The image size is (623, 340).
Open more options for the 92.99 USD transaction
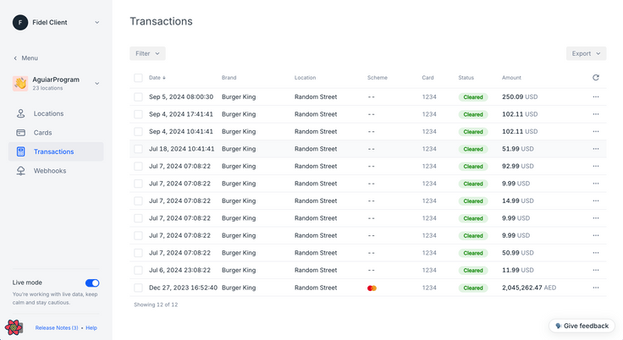tap(596, 167)
